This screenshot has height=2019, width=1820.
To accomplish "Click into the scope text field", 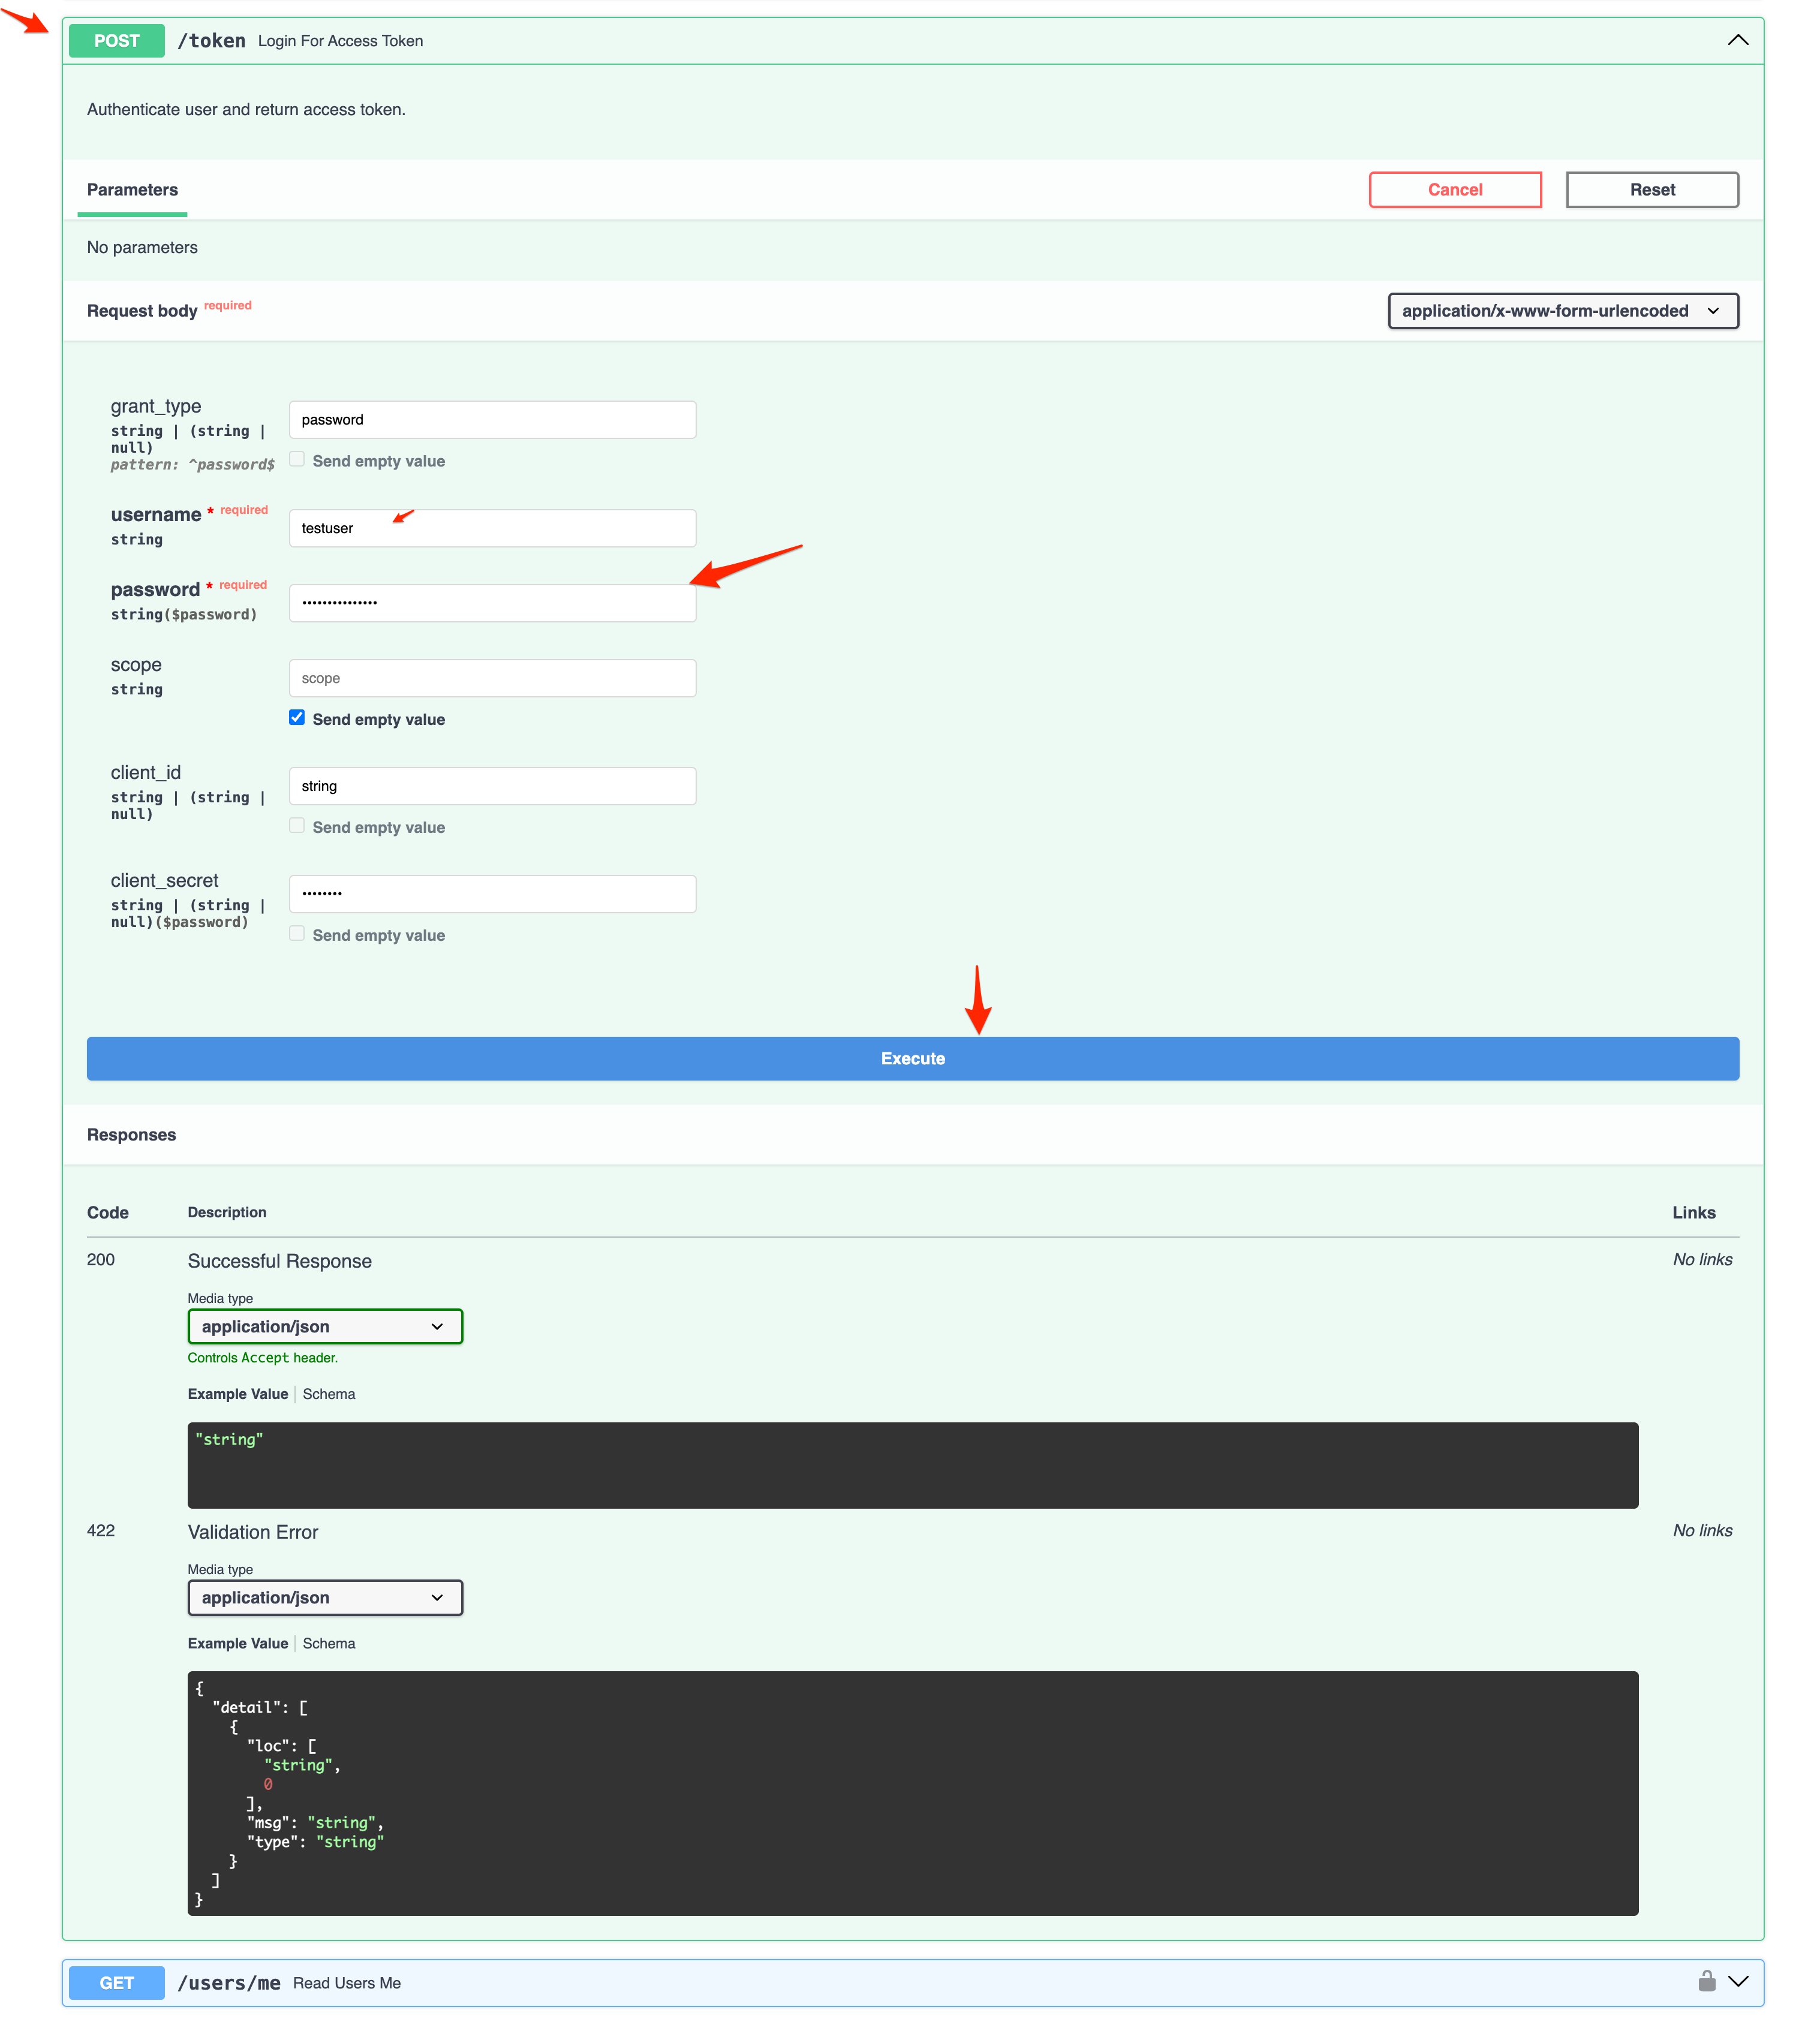I will pos(492,678).
